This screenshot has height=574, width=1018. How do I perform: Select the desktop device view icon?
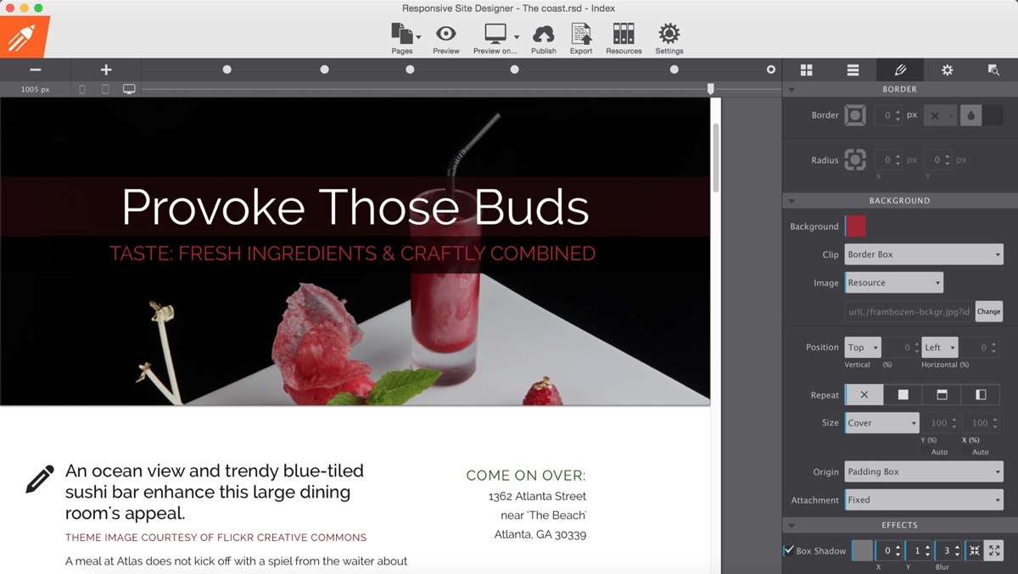pyautogui.click(x=129, y=89)
